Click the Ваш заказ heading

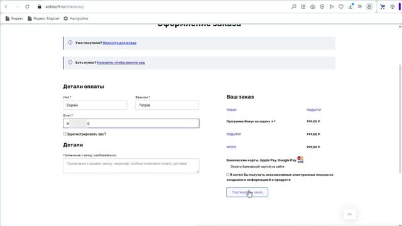coord(240,97)
